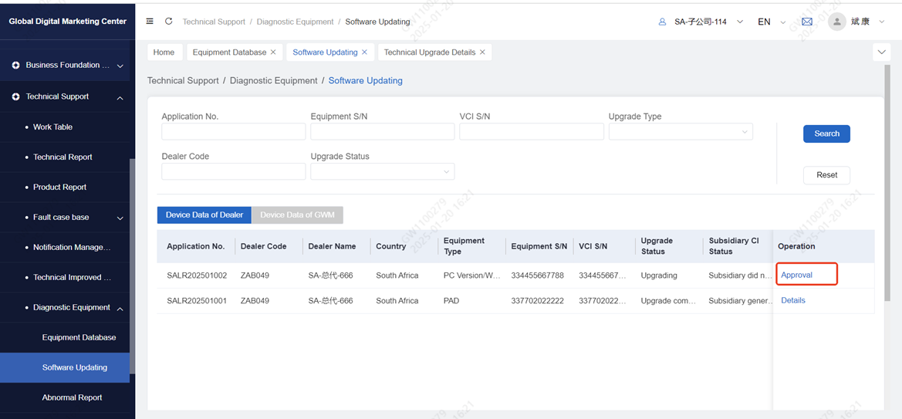Viewport: 902px width, 419px height.
Task: Close the Equipment Database tab
Action: point(273,52)
